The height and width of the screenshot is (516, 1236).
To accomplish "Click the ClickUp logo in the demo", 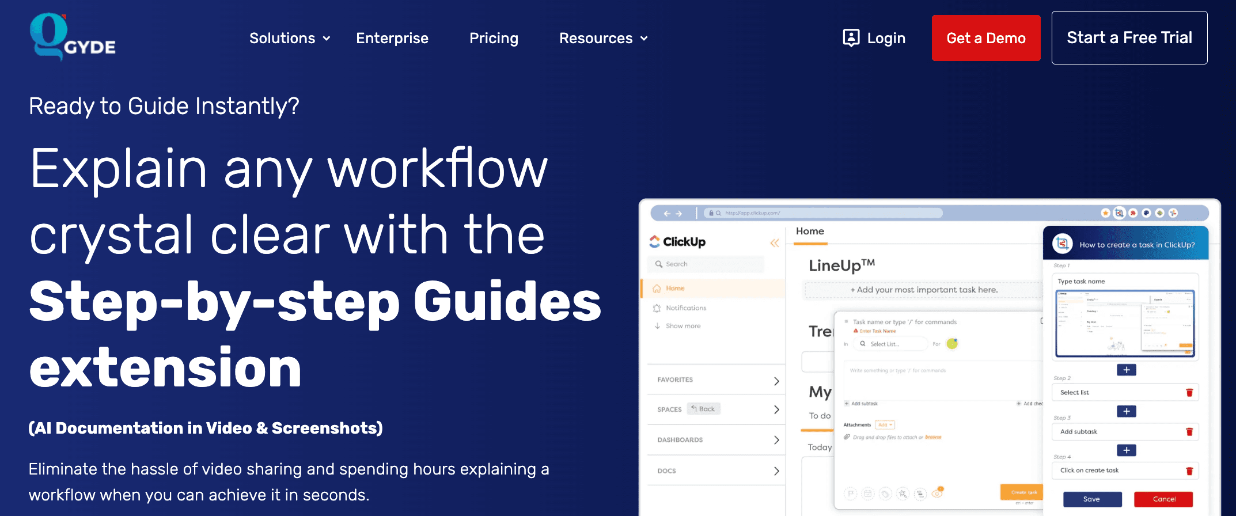I will [x=677, y=242].
